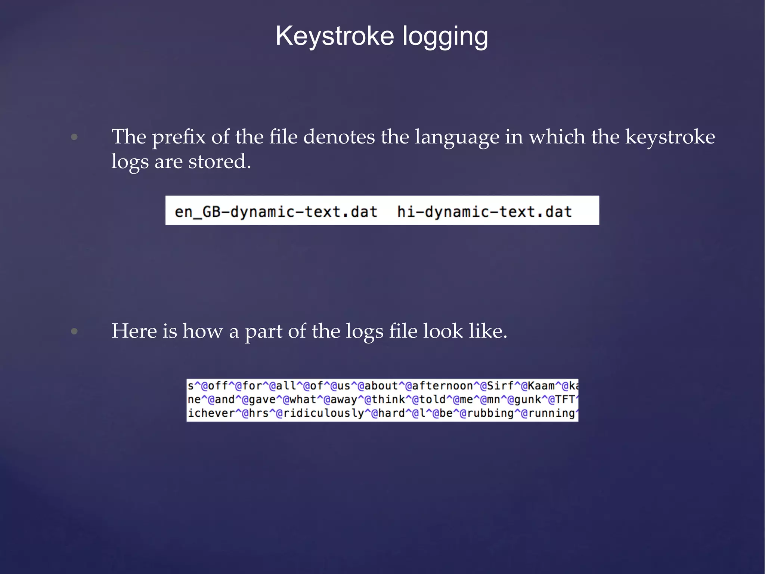Click the file name 'en_GB-dynamic-text.dat'
The image size is (765, 574).
[x=276, y=212]
